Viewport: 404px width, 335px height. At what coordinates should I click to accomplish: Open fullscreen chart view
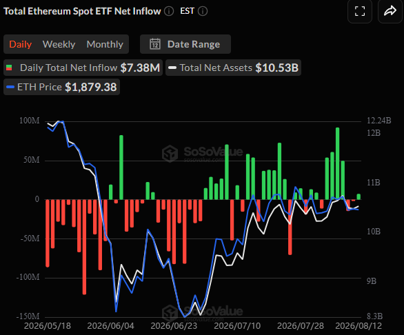(360, 11)
